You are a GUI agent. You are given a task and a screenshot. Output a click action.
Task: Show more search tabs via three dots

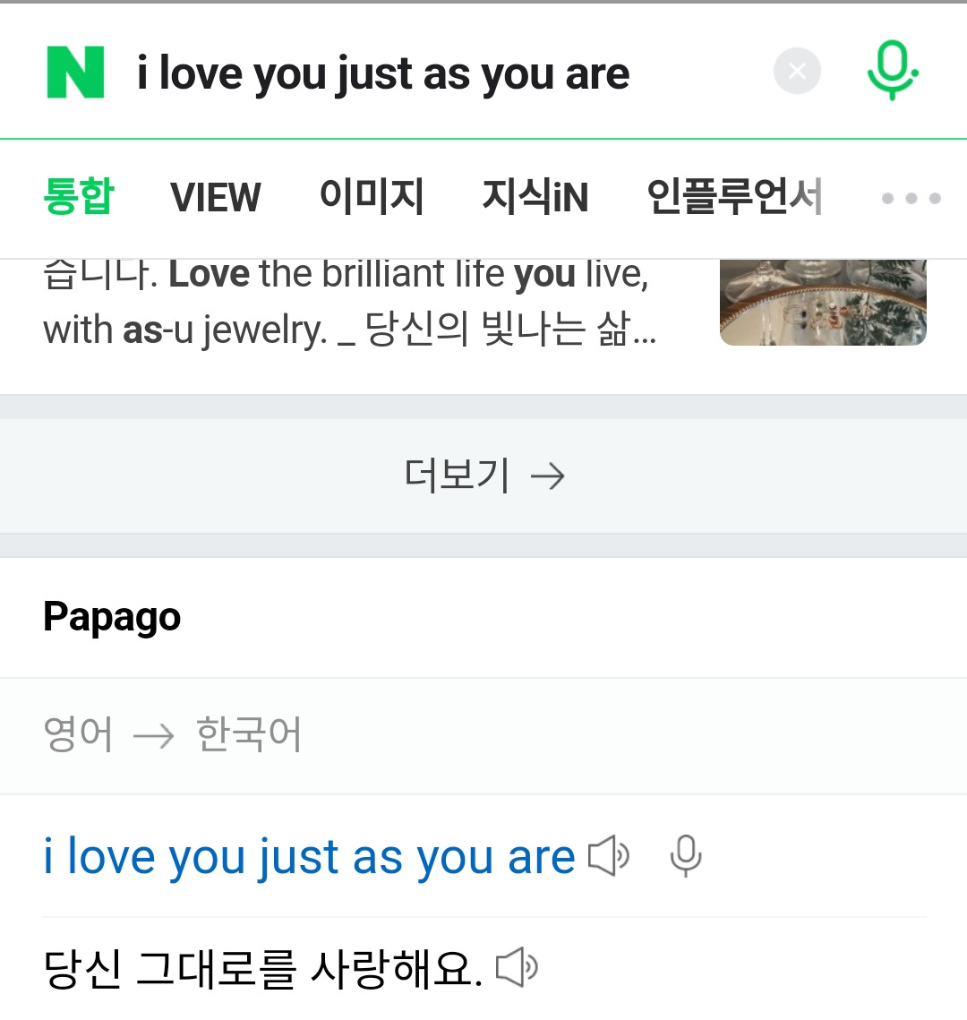pos(911,198)
